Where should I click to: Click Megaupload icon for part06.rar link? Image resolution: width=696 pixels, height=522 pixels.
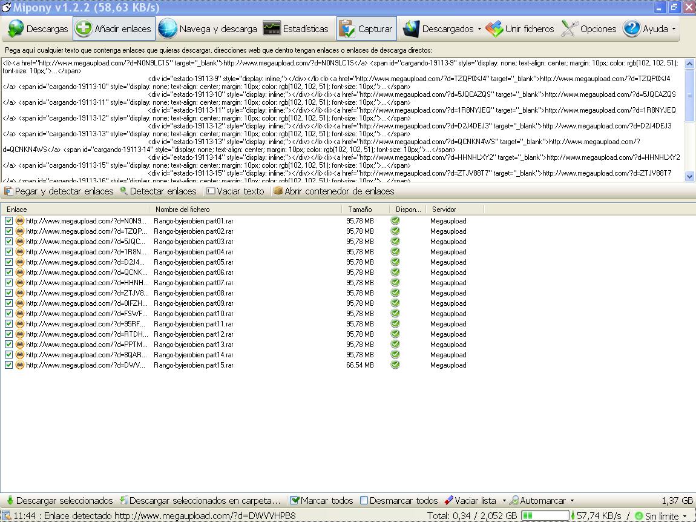point(20,273)
